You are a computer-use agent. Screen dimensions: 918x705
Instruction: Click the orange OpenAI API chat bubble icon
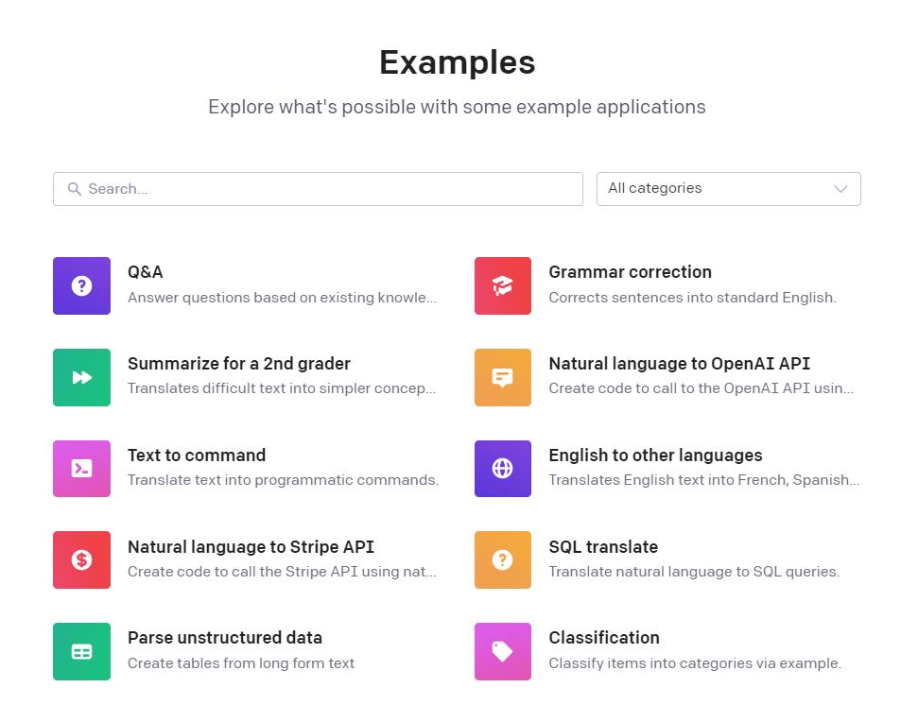click(502, 377)
